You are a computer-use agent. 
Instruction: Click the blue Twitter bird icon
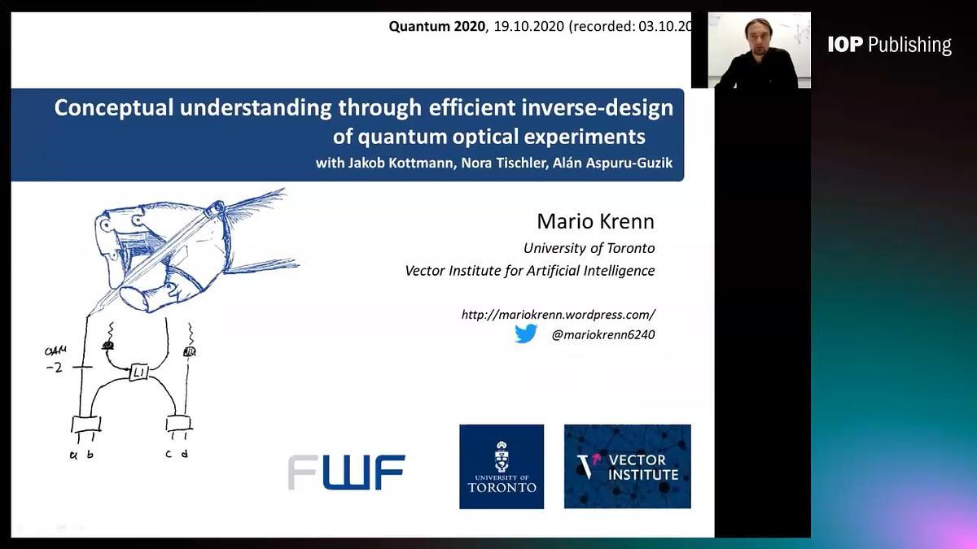526,333
